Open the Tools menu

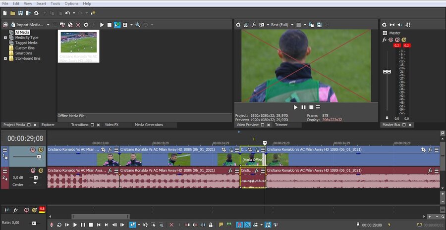(x=55, y=3)
